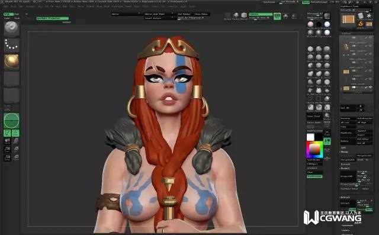Viewport: 379px width, 235px height.
Task: Click the right green button in Extract section
Action: point(369,210)
